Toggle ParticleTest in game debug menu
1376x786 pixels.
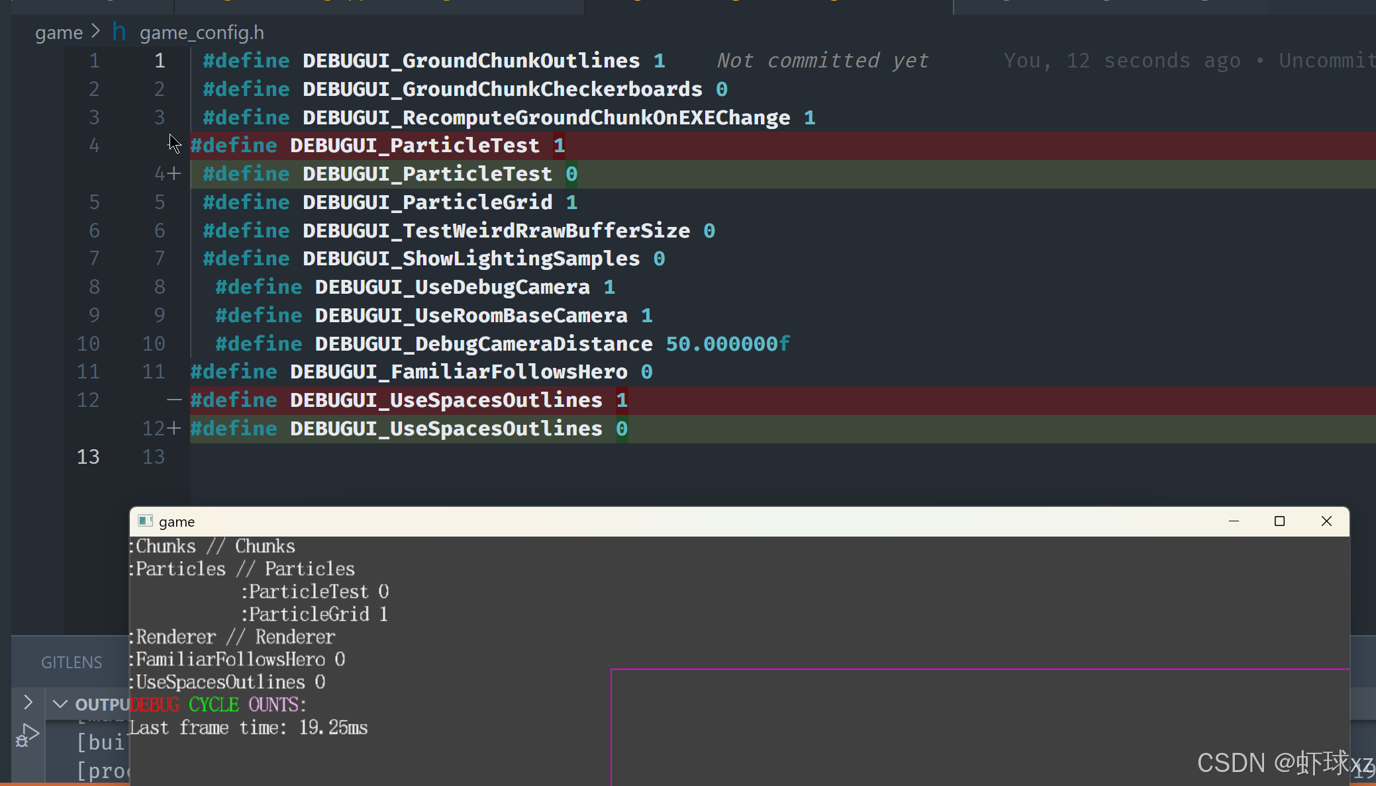pos(315,591)
